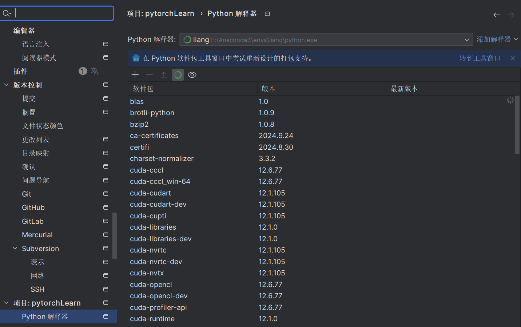Image resolution: width=521 pixels, height=327 pixels.
Task: Click the 最新版本 column header
Action: [x=453, y=89]
